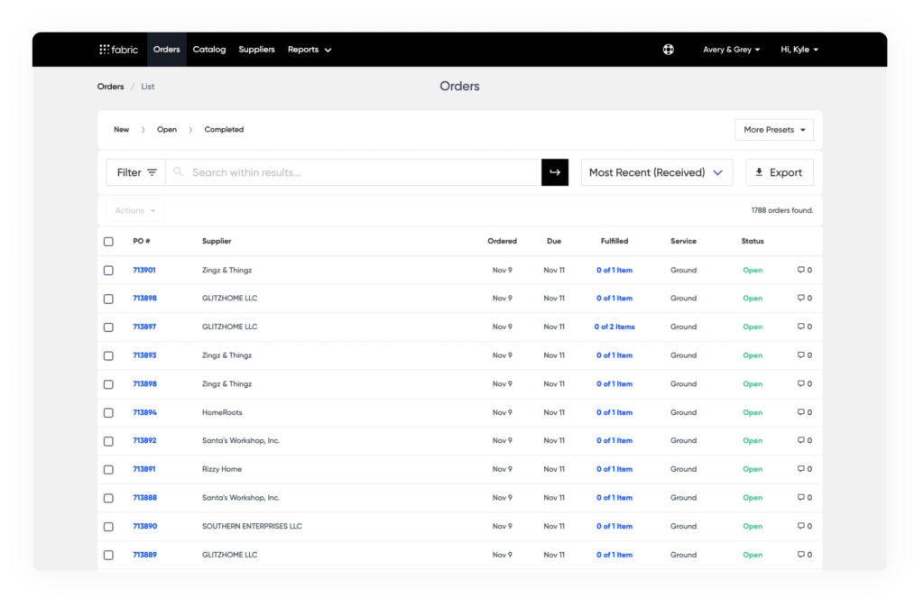Image resolution: width=924 pixels, height=608 pixels.
Task: Select the checkbox for order 713897
Action: tap(108, 327)
